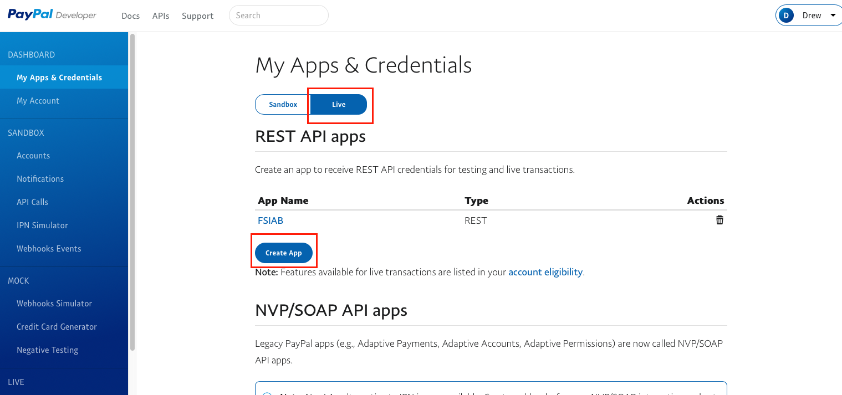Click the DASHBOARD section heading
Screen dimensions: 842x395
click(32, 55)
